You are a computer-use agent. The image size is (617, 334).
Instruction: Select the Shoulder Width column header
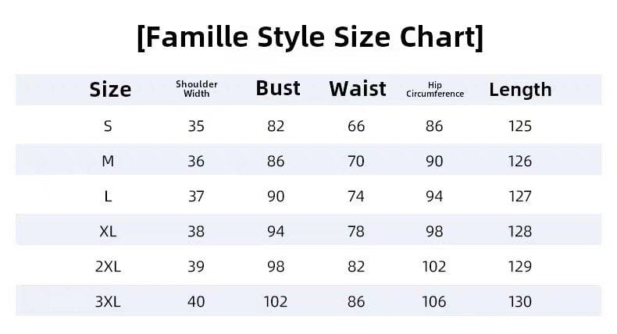point(197,89)
